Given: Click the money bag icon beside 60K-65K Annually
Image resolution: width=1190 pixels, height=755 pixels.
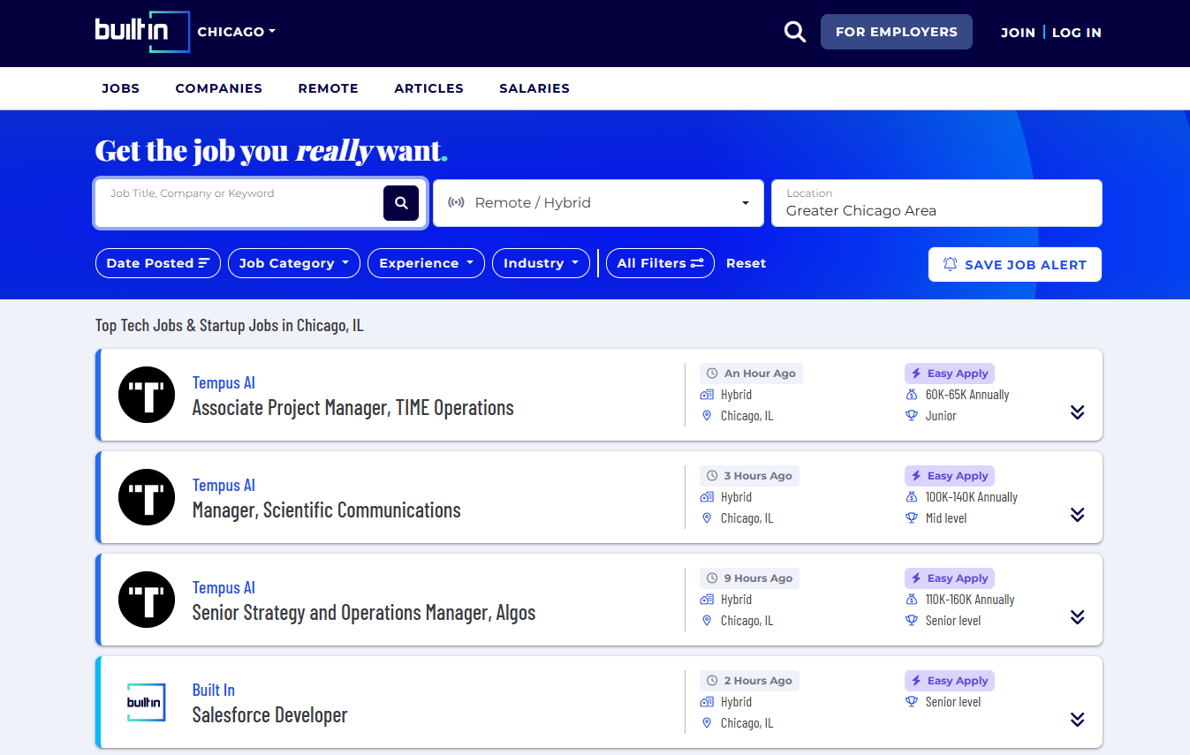Looking at the screenshot, I should tap(912, 395).
